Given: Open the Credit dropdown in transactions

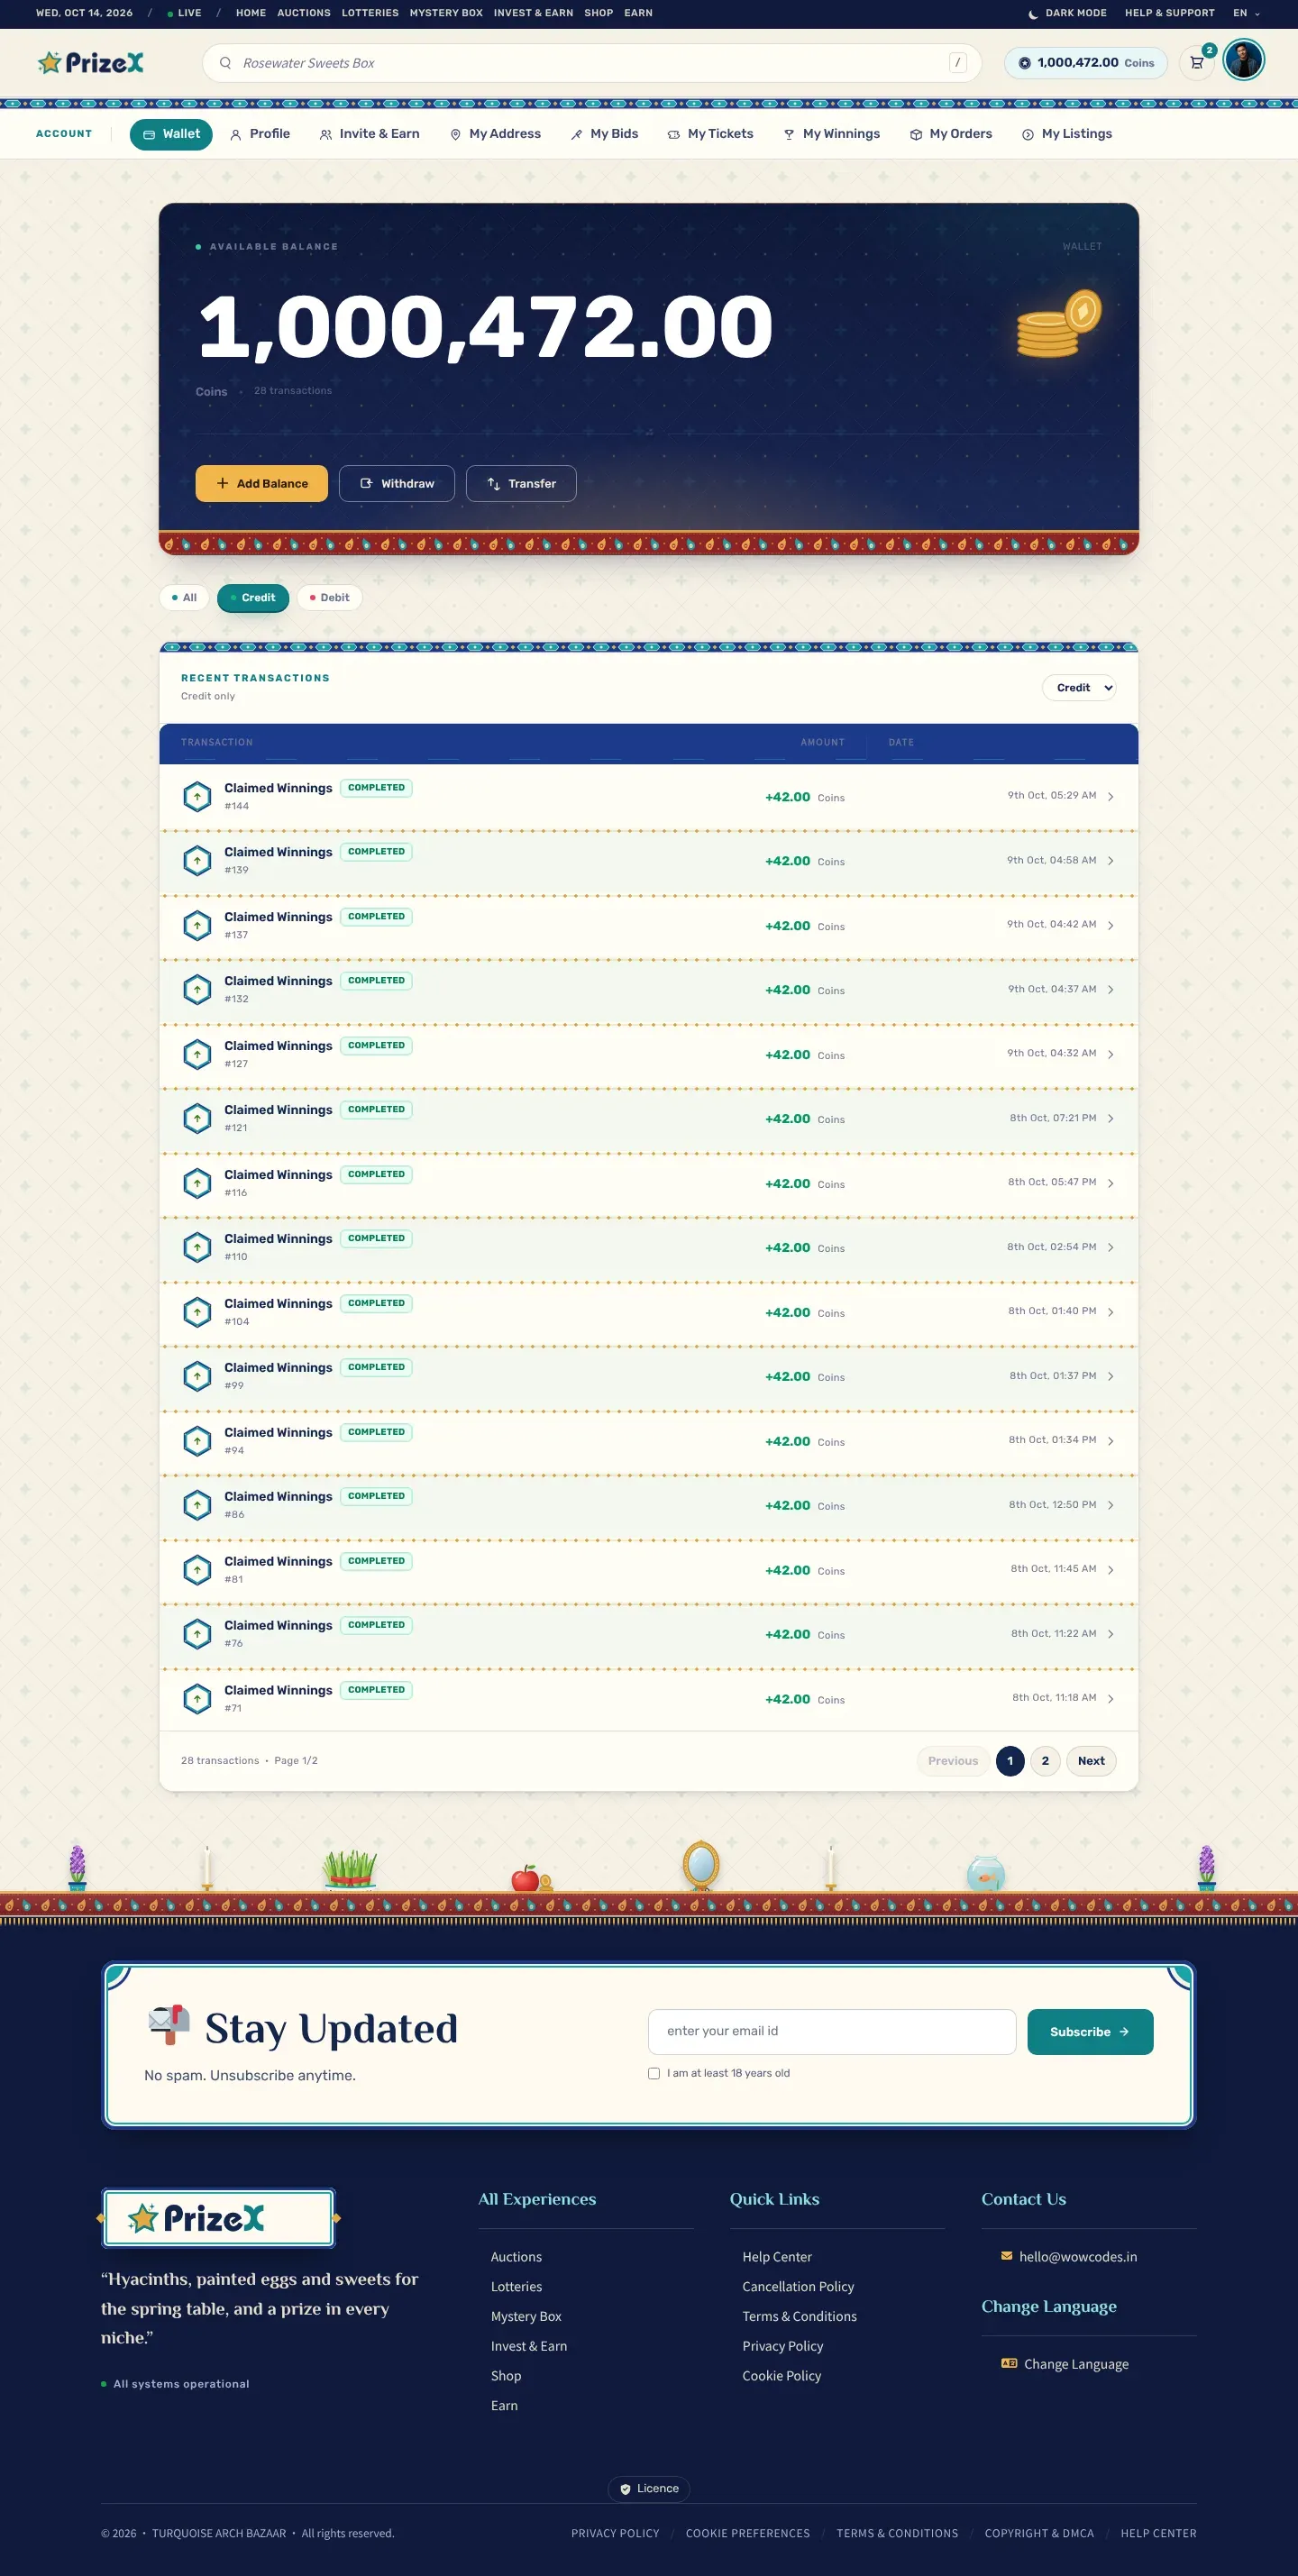Looking at the screenshot, I should point(1079,688).
